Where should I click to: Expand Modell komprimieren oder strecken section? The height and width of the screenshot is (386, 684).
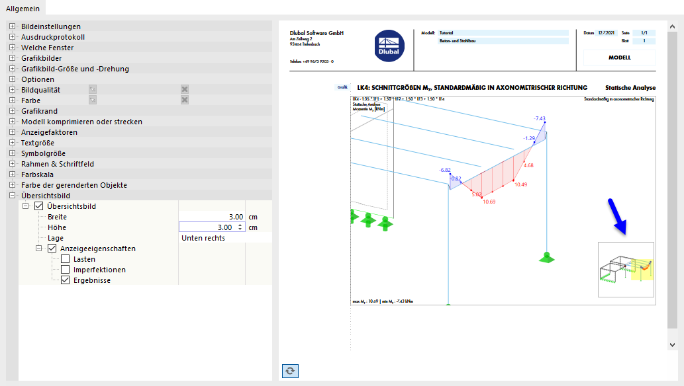point(12,122)
